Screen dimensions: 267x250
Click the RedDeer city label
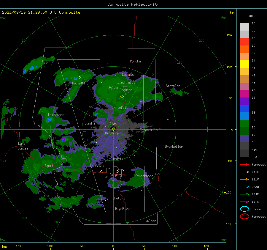click(x=126, y=90)
